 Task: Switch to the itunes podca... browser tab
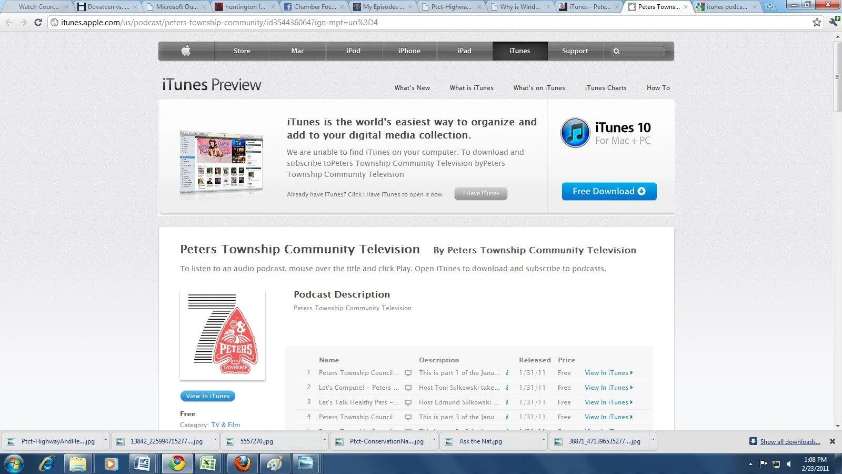726,7
